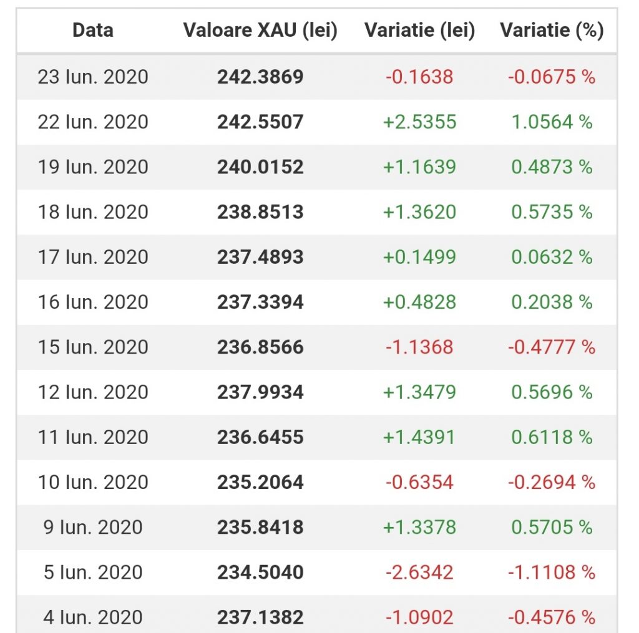Image resolution: width=639 pixels, height=633 pixels.
Task: Click the Variatie (%) column header
Action: pos(552,30)
